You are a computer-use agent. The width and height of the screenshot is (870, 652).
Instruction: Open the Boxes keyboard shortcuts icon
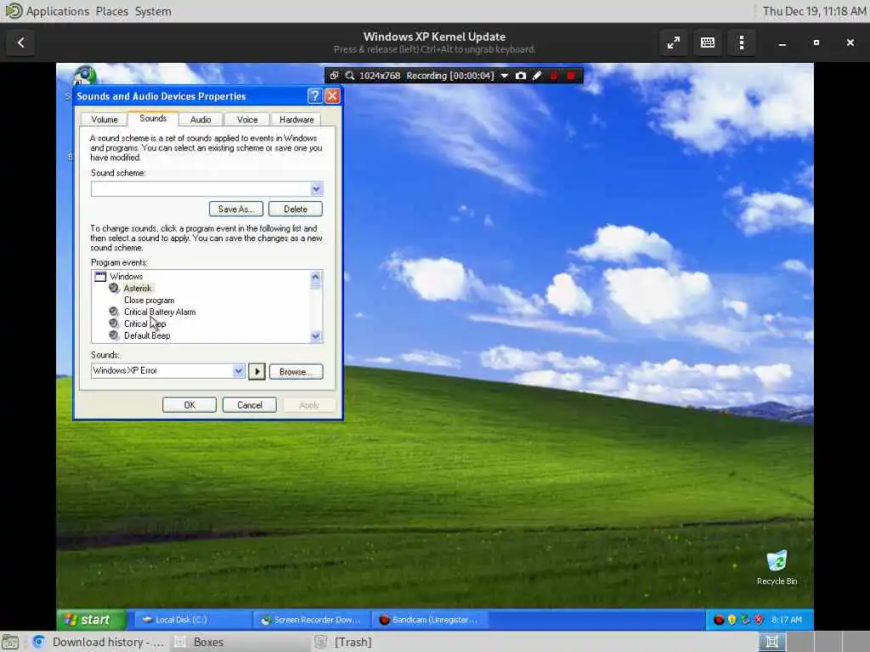[x=708, y=42]
